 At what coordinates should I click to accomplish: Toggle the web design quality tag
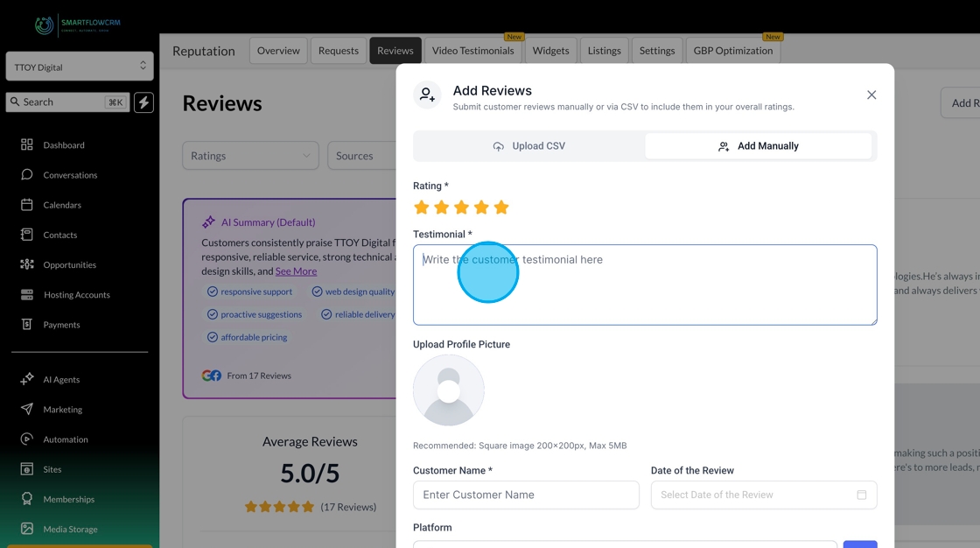click(353, 292)
